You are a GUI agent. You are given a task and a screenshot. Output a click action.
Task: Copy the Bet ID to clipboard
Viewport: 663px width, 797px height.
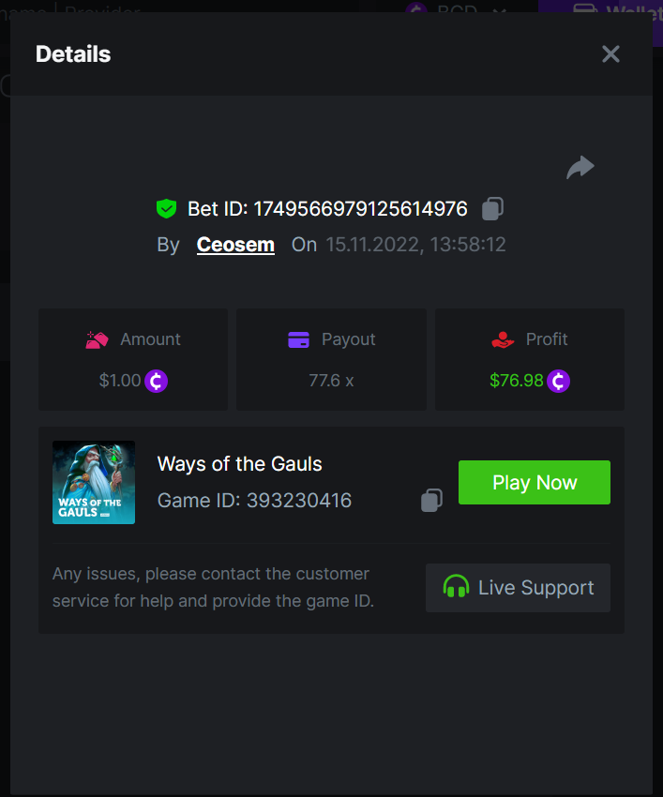[492, 209]
